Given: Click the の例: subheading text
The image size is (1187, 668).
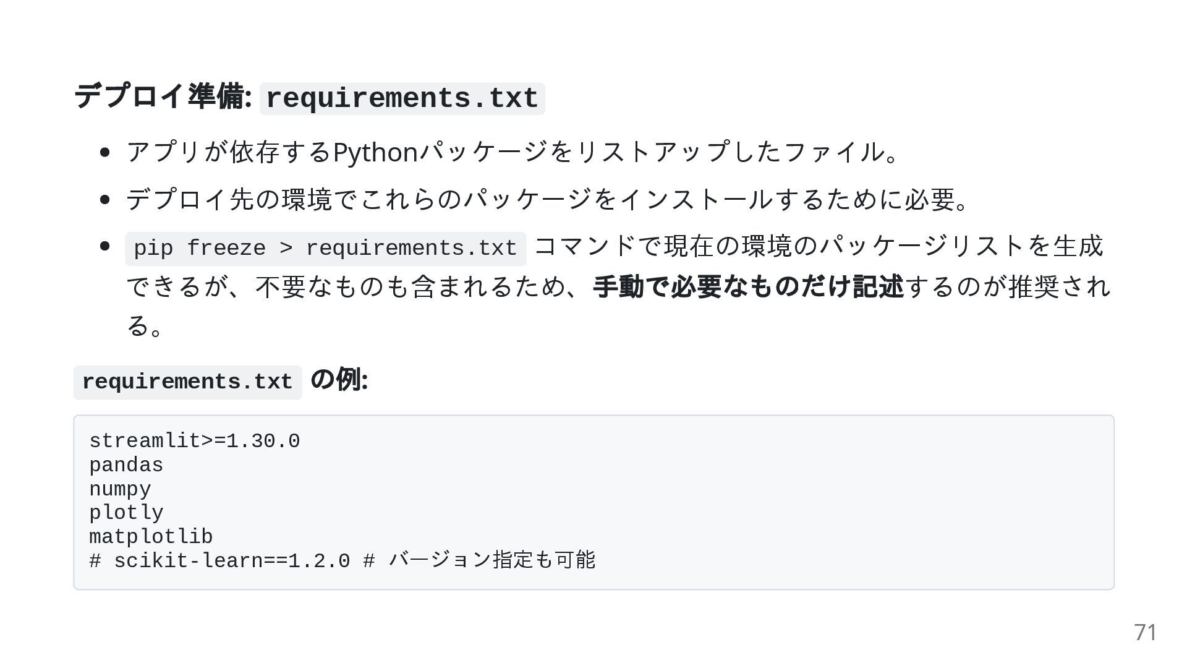Looking at the screenshot, I should pyautogui.click(x=339, y=380).
